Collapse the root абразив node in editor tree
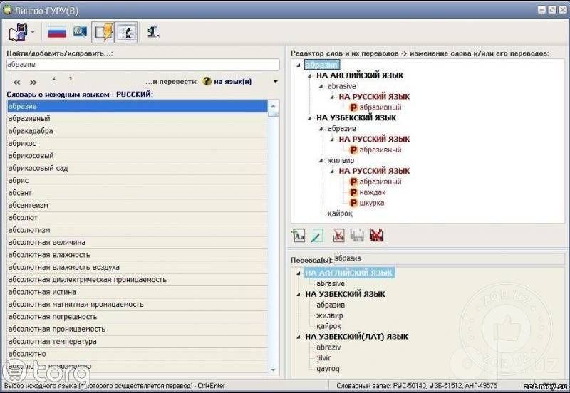Screen dimensions: 570x393 (298, 65)
